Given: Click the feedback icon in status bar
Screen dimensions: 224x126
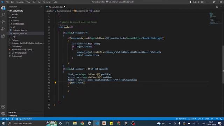Looking at the screenshot, I should pyautogui.click(x=217, y=119).
